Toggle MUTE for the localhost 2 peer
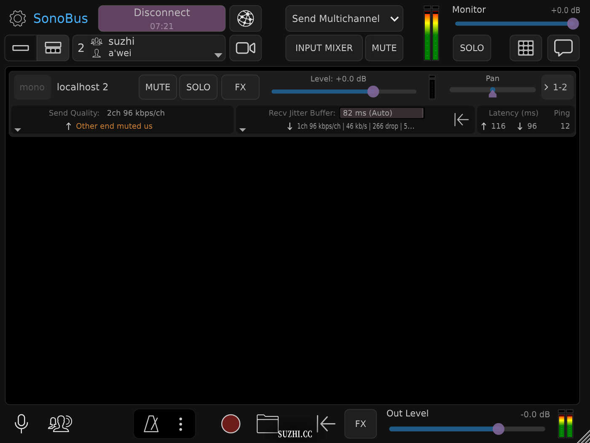This screenshot has width=590, height=443. (158, 87)
